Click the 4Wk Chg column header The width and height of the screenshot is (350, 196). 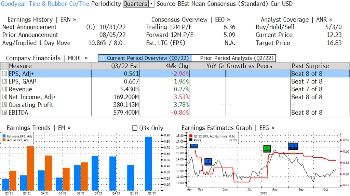[x=164, y=66]
